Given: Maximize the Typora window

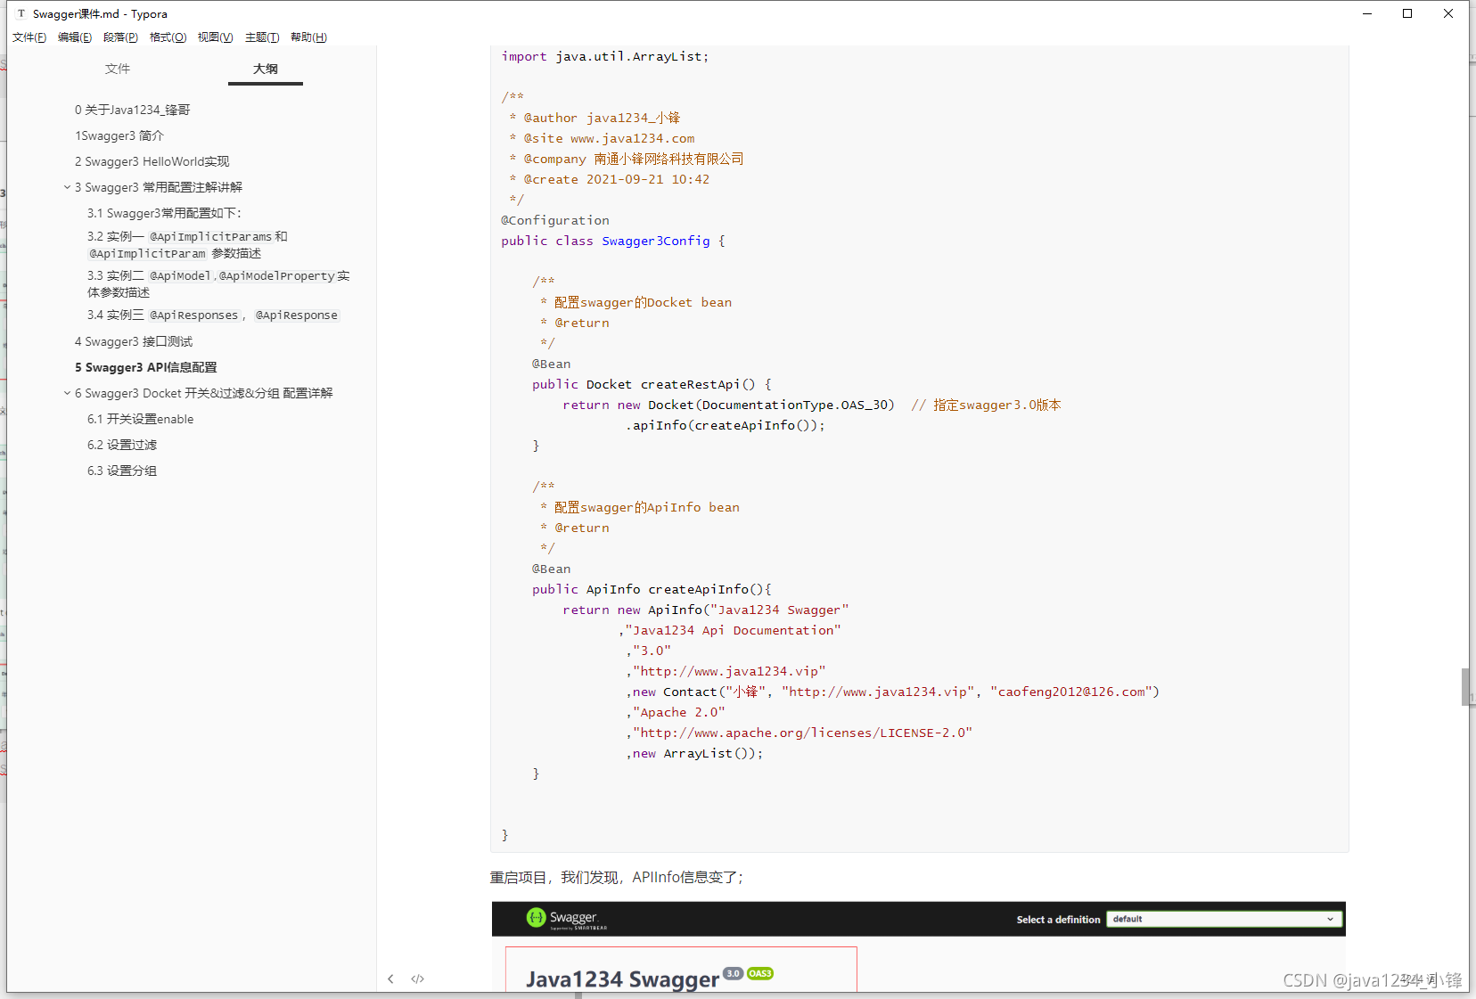Looking at the screenshot, I should tap(1407, 13).
